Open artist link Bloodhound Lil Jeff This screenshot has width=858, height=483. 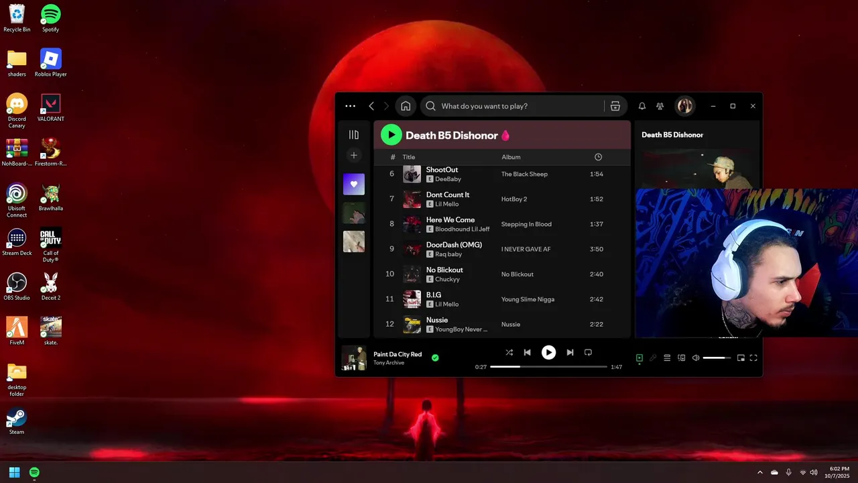pyautogui.click(x=463, y=229)
